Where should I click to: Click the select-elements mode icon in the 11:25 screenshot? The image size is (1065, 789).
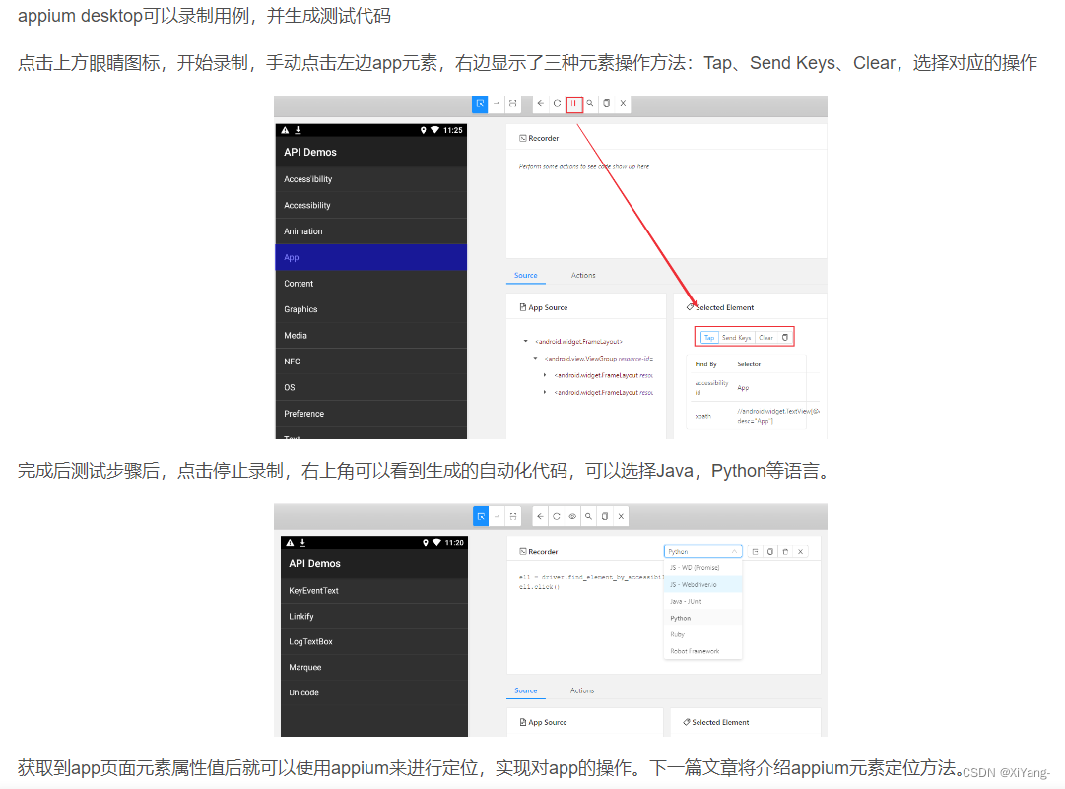480,103
